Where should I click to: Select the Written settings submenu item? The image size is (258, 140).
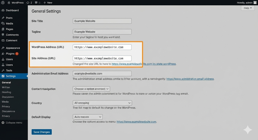tap(6, 87)
